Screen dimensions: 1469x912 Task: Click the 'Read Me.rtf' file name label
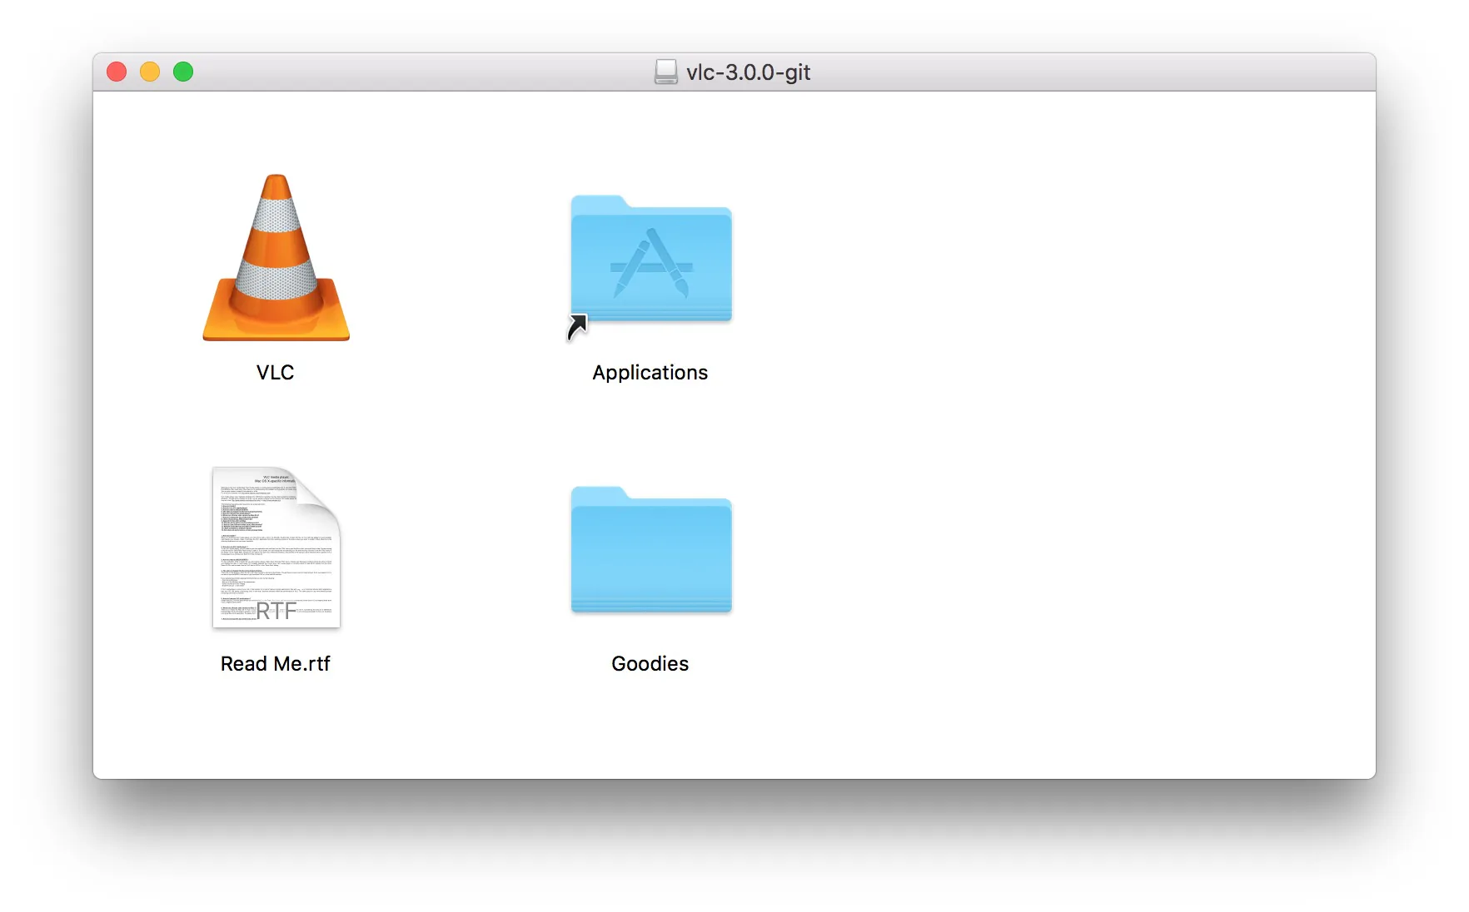tap(275, 664)
